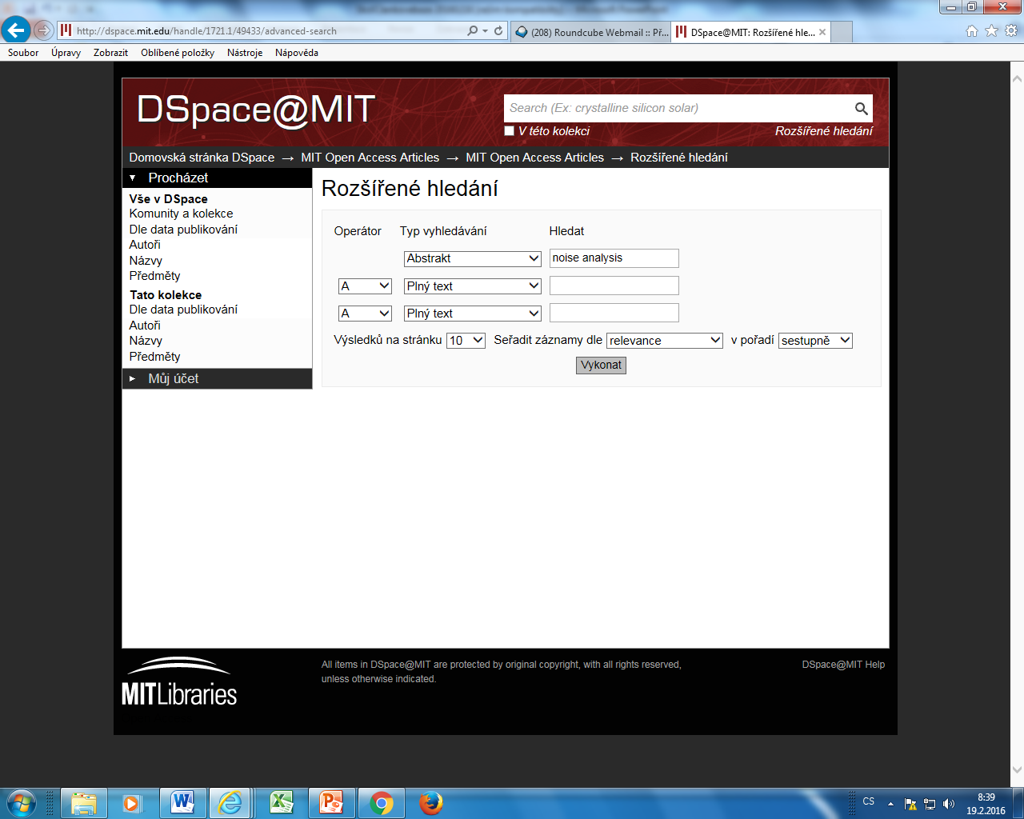
Task: Open the Favorites star icon
Action: 991,30
